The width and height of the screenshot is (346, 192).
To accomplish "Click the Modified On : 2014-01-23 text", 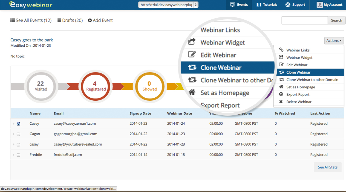I will coord(31,46).
